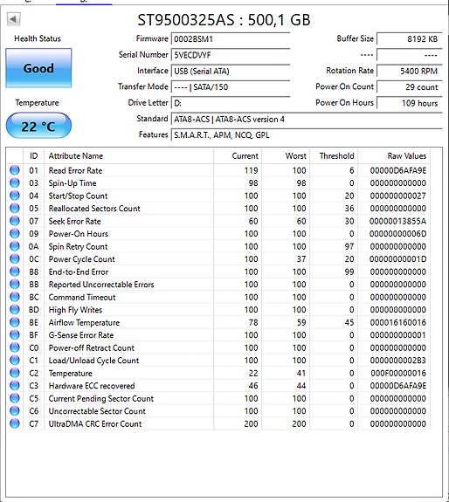Screen dimensions: 449x502
Task: Click the blue status orb for Read Error Rate
Action: point(14,170)
